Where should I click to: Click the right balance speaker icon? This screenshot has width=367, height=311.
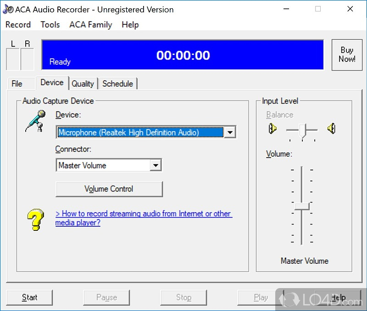click(331, 129)
